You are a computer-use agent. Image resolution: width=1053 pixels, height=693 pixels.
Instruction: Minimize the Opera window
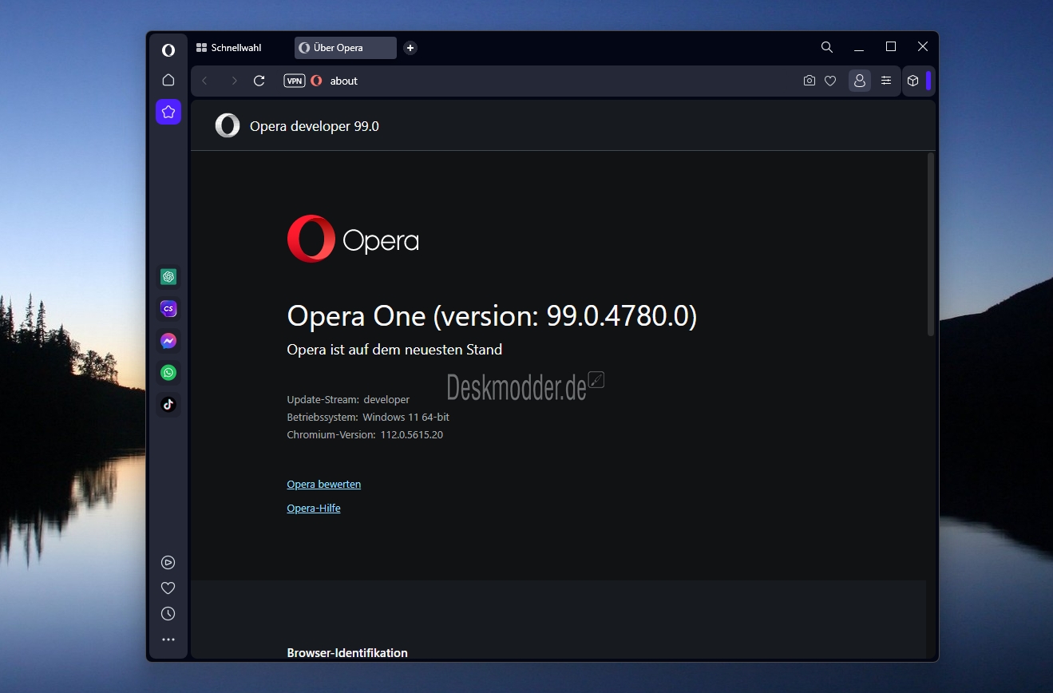(x=859, y=47)
